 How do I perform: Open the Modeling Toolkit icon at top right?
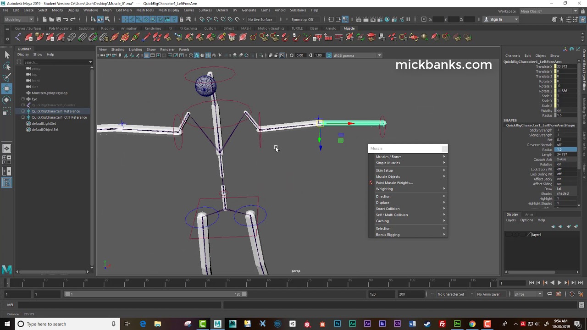[x=554, y=19]
